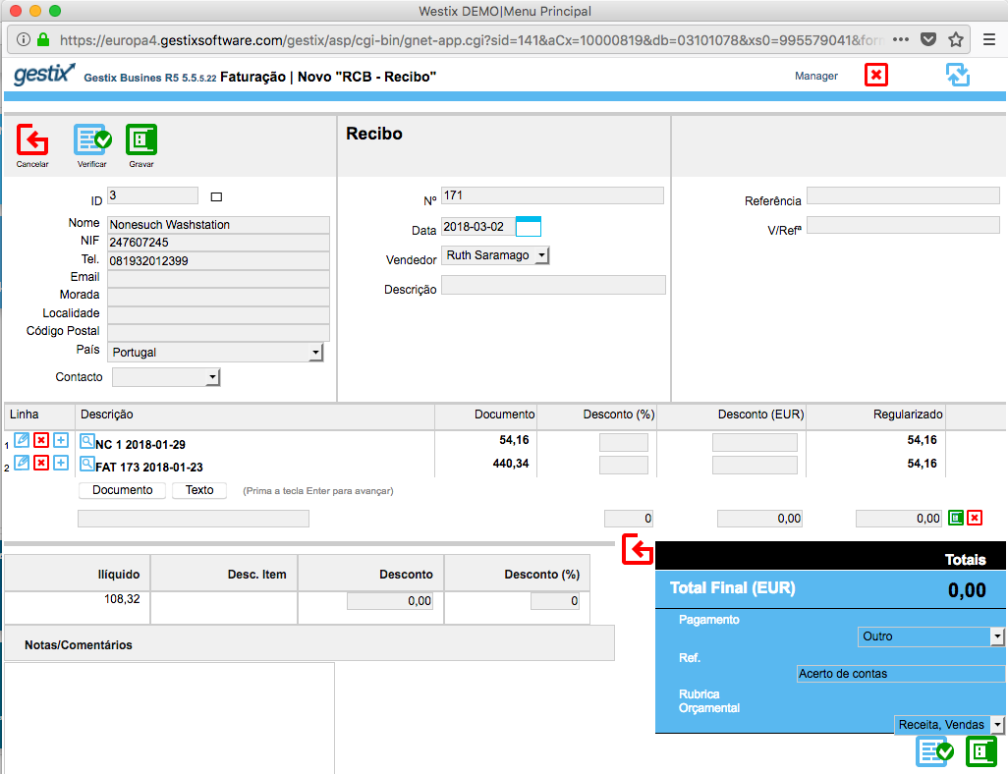1008x774 pixels.
Task: Click the red X close session icon
Action: pyautogui.click(x=876, y=76)
